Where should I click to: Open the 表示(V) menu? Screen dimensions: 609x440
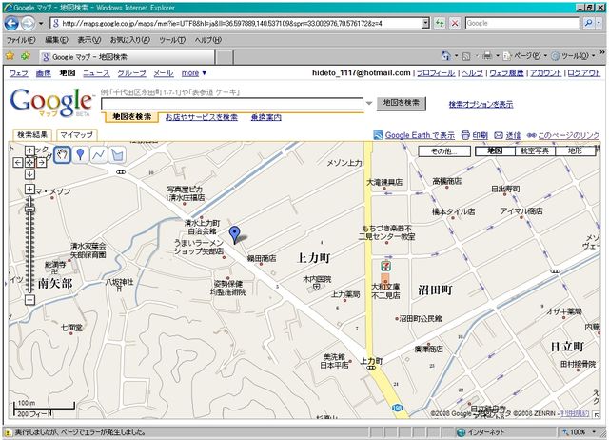click(x=88, y=40)
